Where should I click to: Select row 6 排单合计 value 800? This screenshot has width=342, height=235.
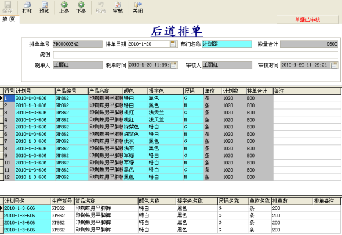click(x=260, y=134)
